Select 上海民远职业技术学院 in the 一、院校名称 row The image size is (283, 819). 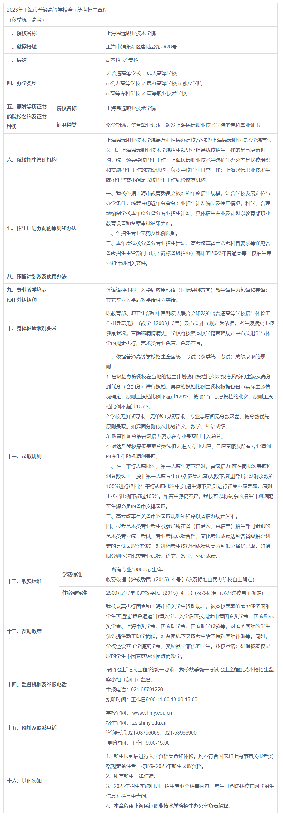tap(131, 33)
